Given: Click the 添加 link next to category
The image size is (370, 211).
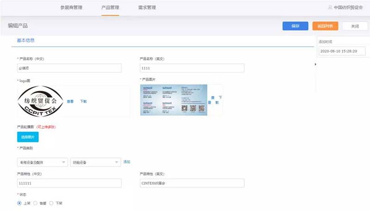Looking at the screenshot, I should pyautogui.click(x=127, y=162).
